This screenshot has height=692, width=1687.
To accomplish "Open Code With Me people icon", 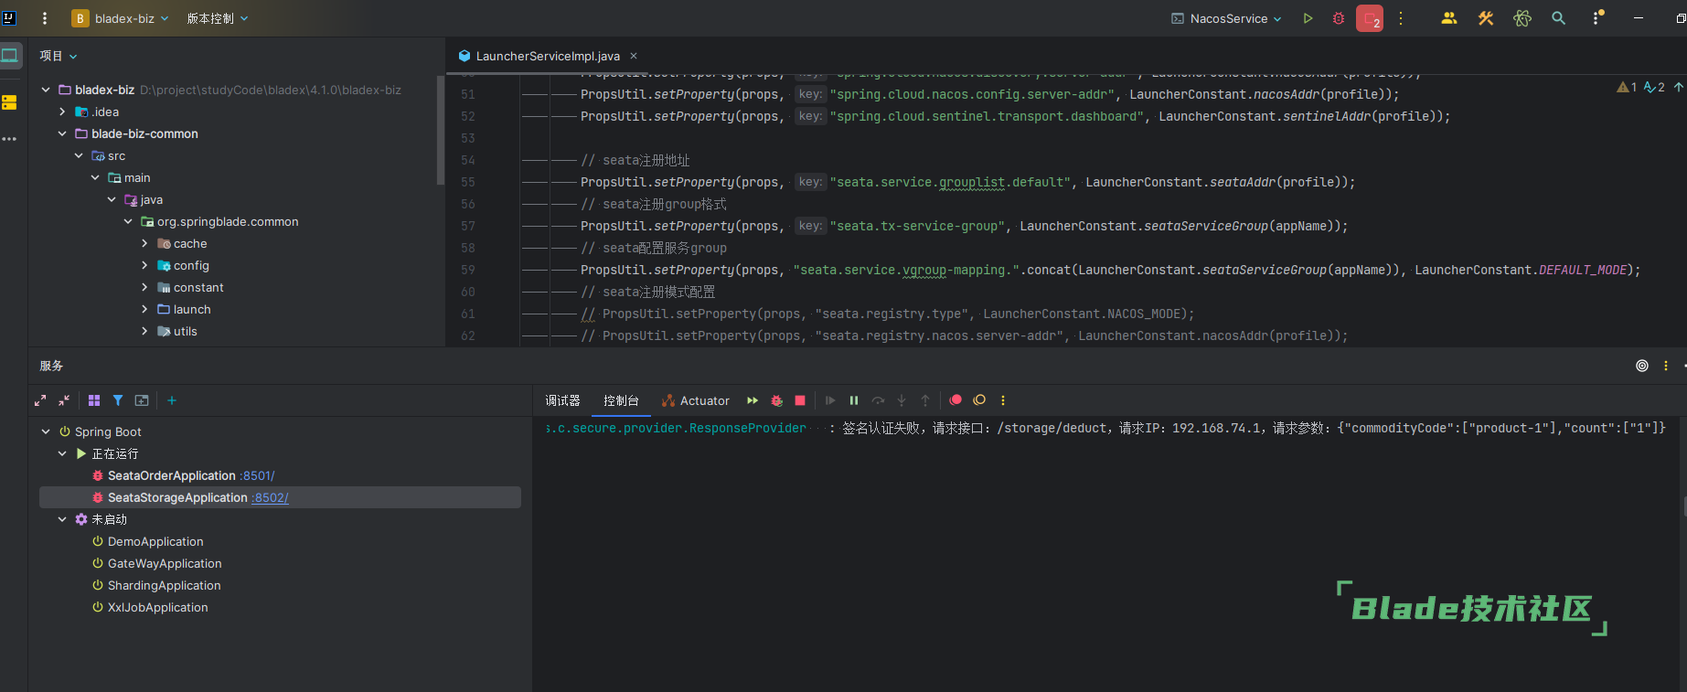I will 1449,18.
